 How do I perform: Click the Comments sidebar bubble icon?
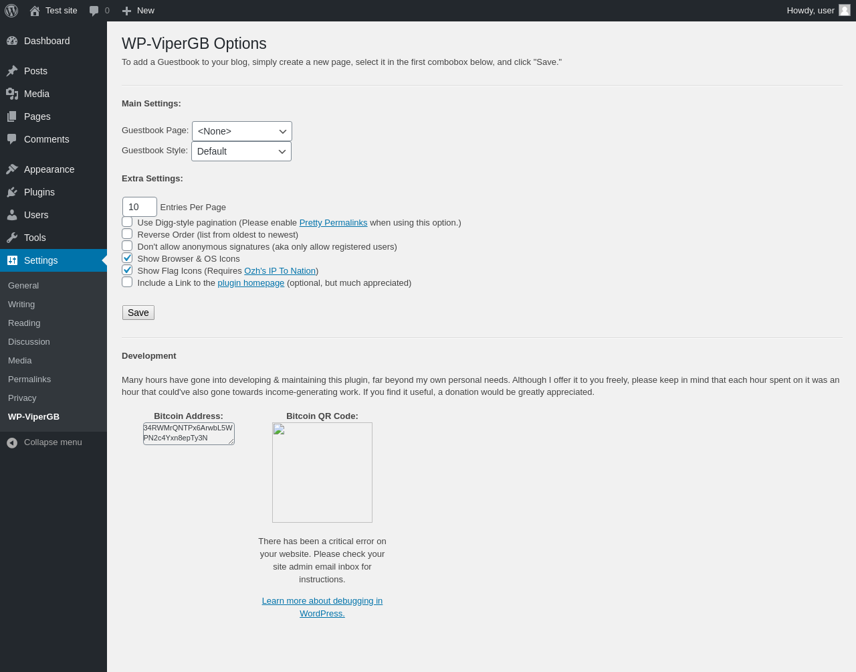click(x=12, y=139)
